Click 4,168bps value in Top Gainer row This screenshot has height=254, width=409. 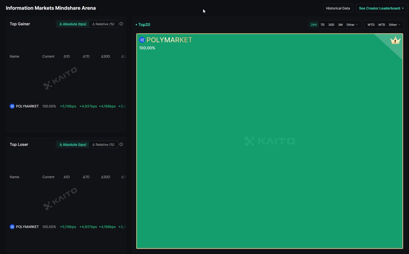(107, 106)
